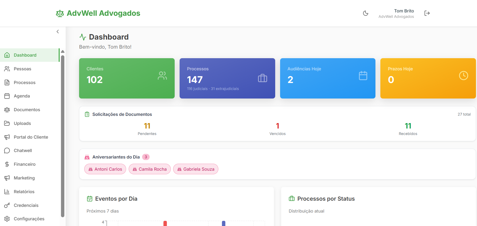477x226 pixels.
Task: Toggle dark mode with the moon icon
Action: click(x=365, y=13)
